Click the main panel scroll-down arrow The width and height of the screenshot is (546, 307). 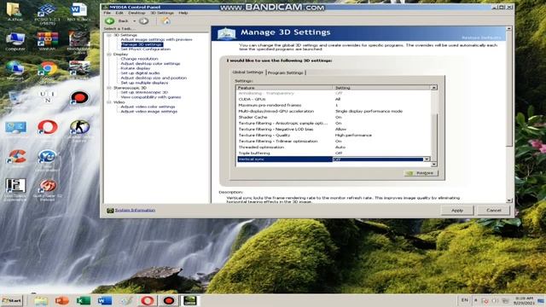[x=509, y=200]
